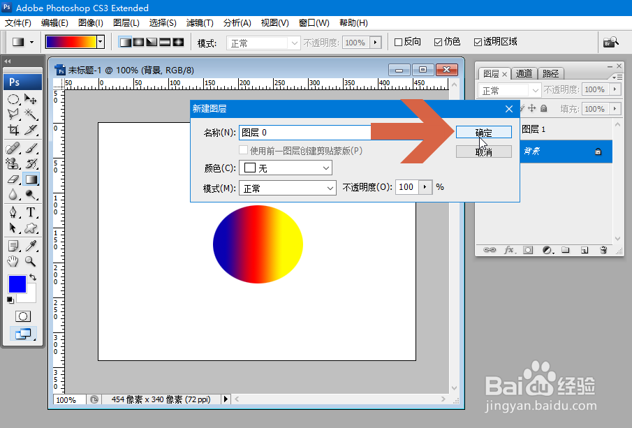Click the 确定 button in New Layer dialog
Screen dimensions: 632x428
tap(484, 131)
